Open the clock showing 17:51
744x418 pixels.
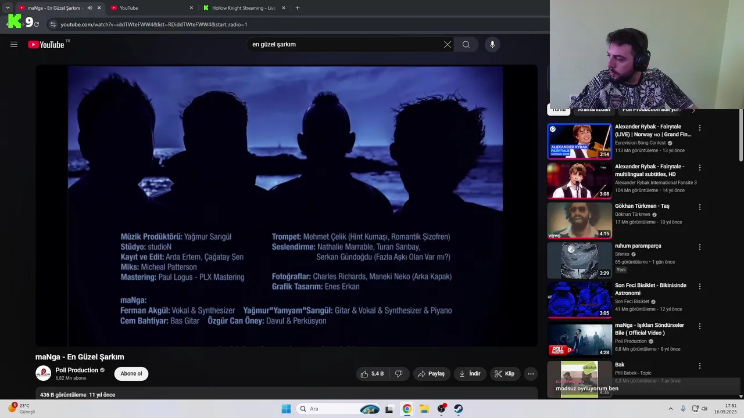pyautogui.click(x=726, y=409)
